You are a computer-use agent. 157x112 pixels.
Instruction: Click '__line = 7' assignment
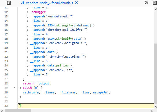tap(39, 74)
